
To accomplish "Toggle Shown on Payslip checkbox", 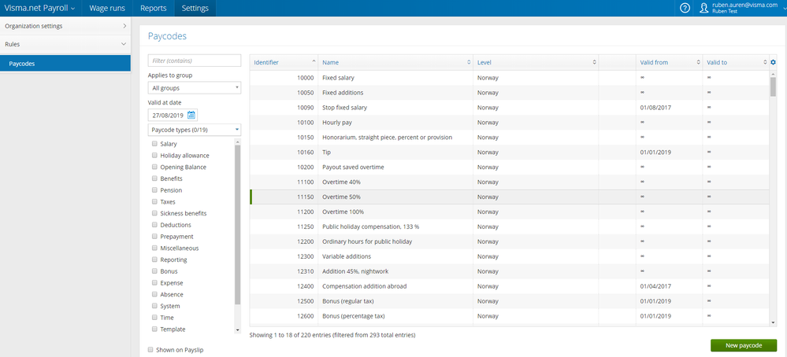I will pyautogui.click(x=150, y=349).
